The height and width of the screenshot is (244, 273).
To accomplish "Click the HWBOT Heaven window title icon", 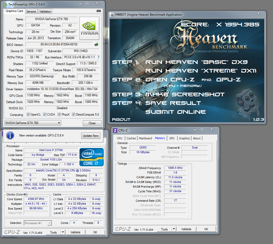I will coord(111,15).
